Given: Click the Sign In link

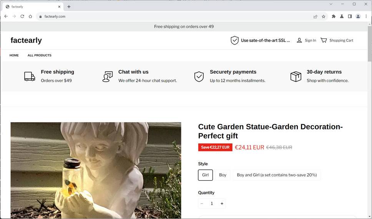Looking at the screenshot, I should point(310,40).
